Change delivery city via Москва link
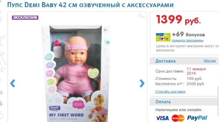219x122 pixels. click(210, 61)
